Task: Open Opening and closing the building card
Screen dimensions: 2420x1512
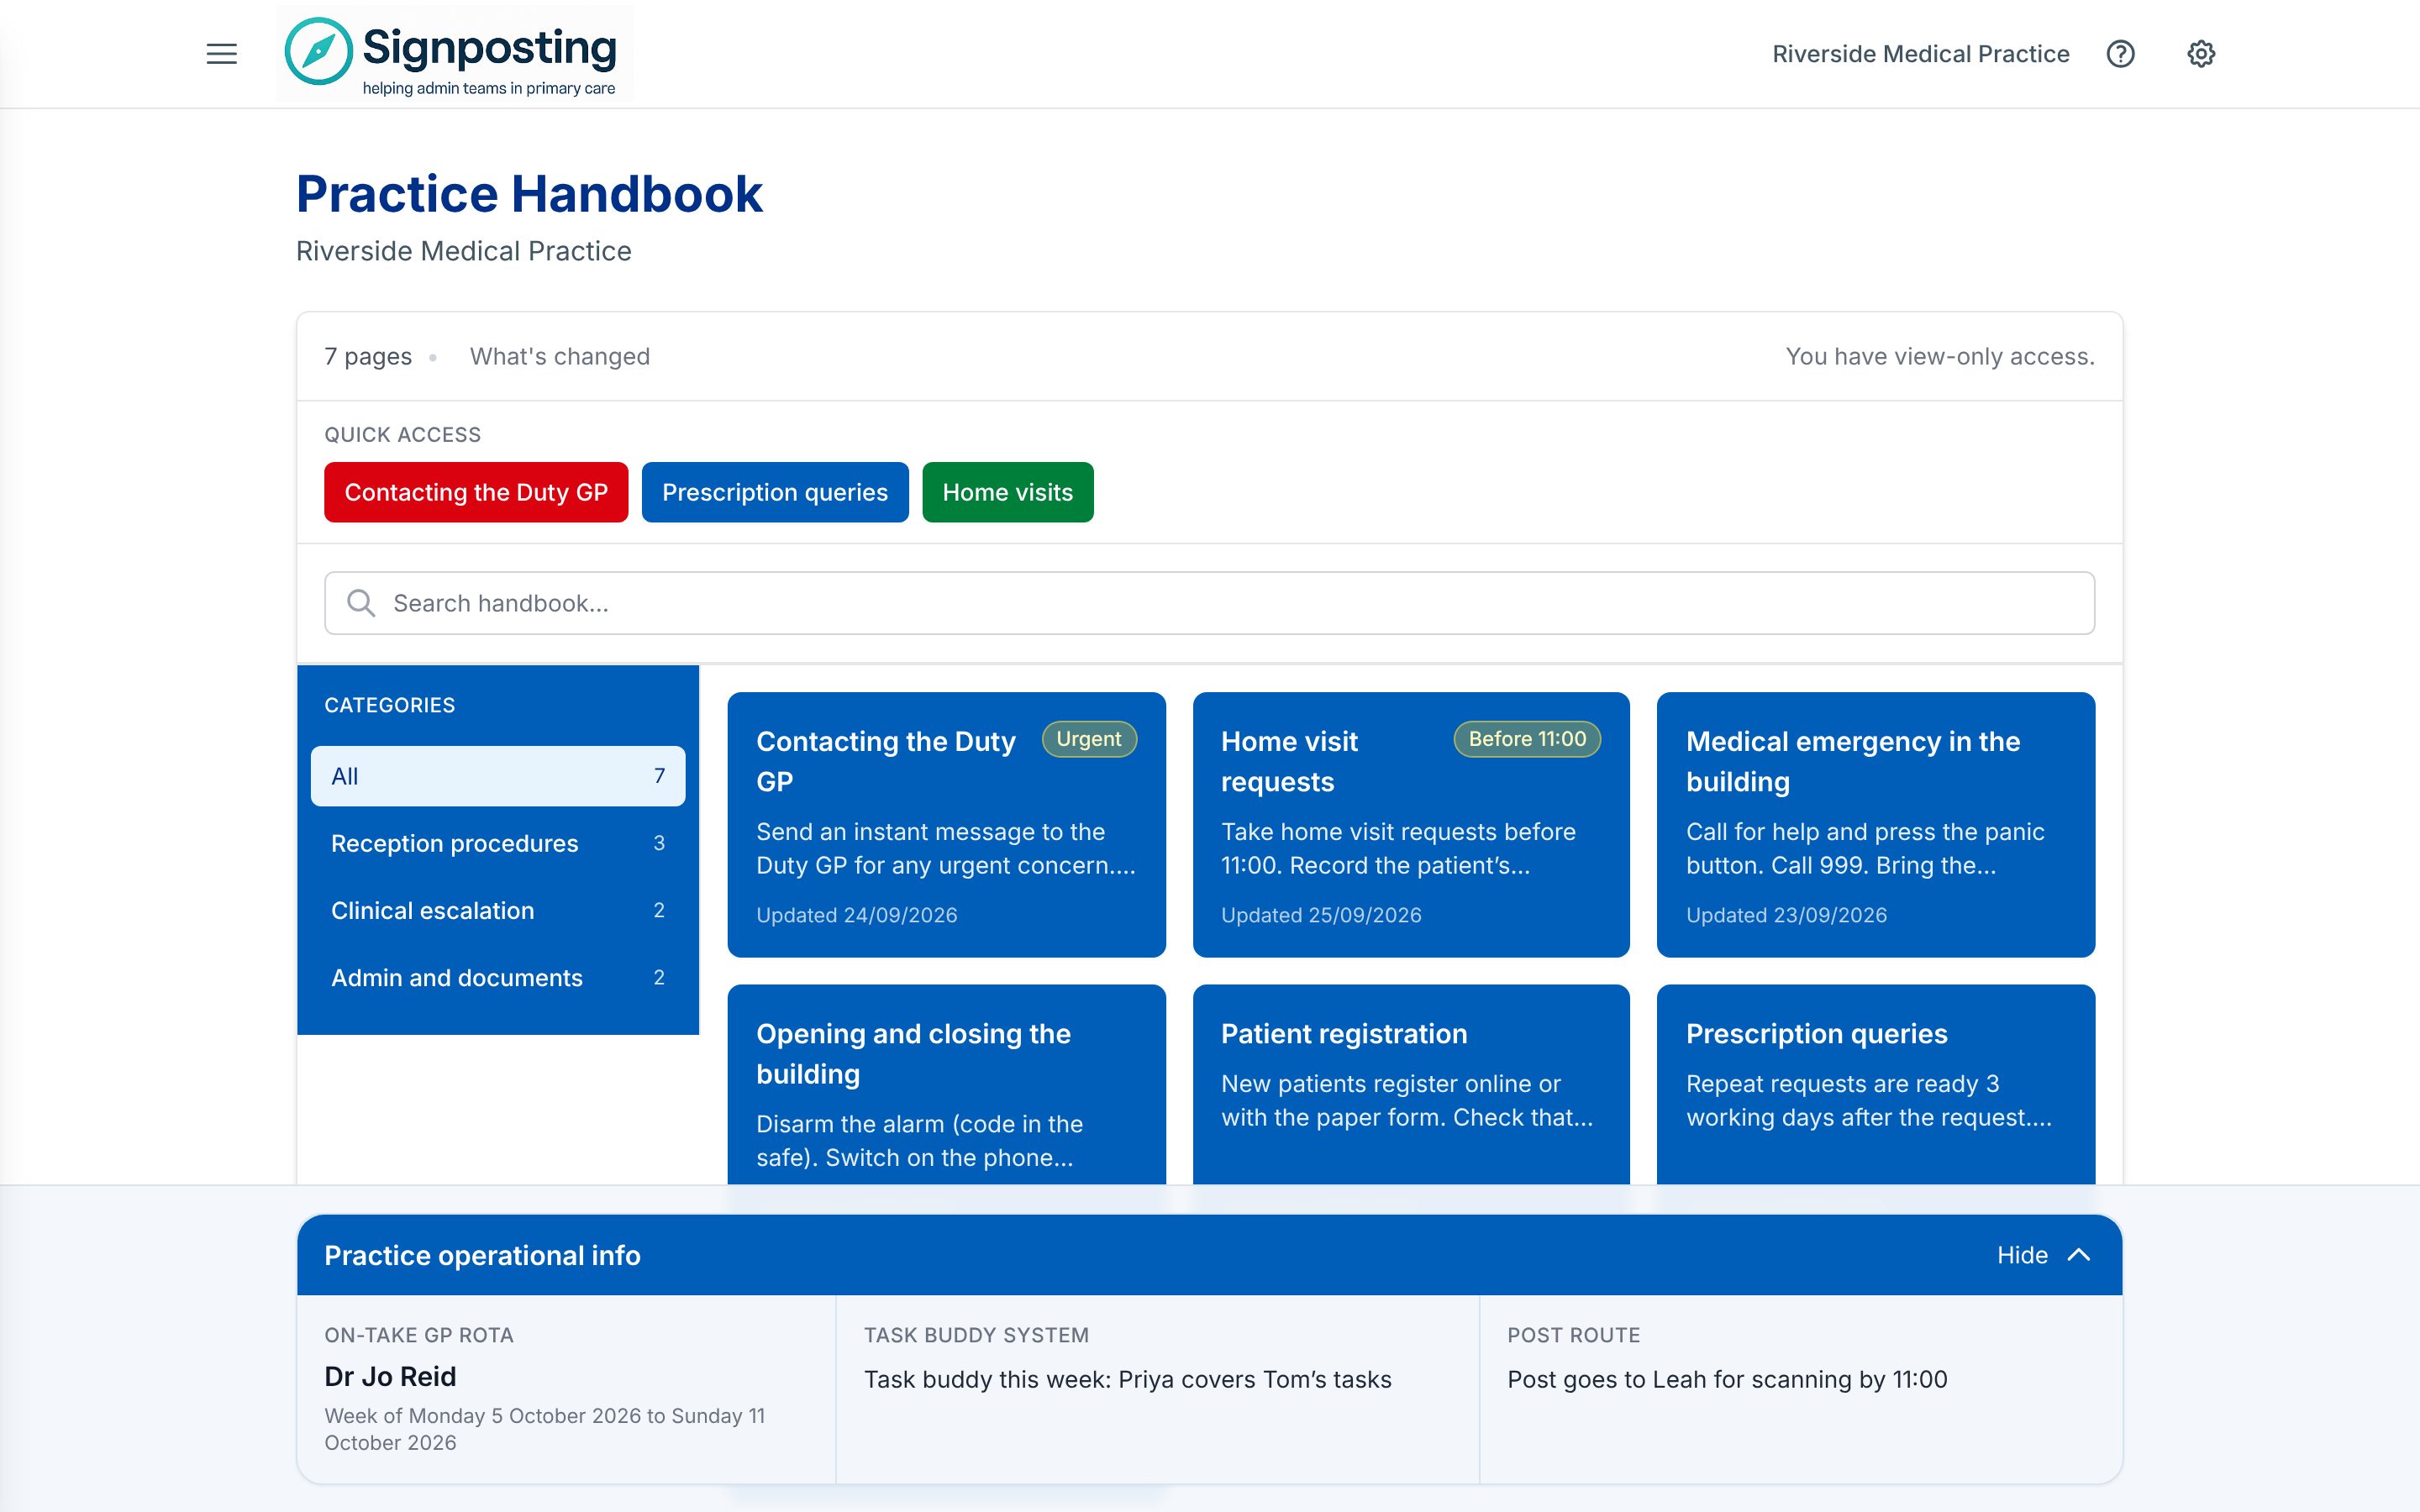Action: click(946, 1085)
